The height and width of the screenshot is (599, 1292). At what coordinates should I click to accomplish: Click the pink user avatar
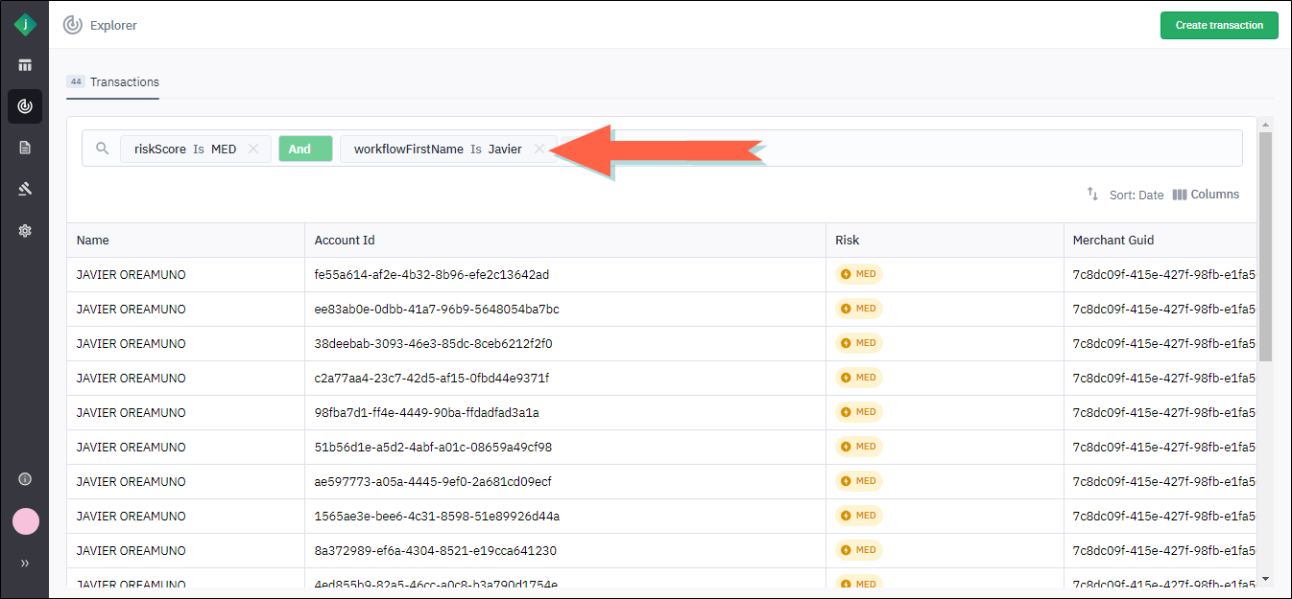pos(25,521)
